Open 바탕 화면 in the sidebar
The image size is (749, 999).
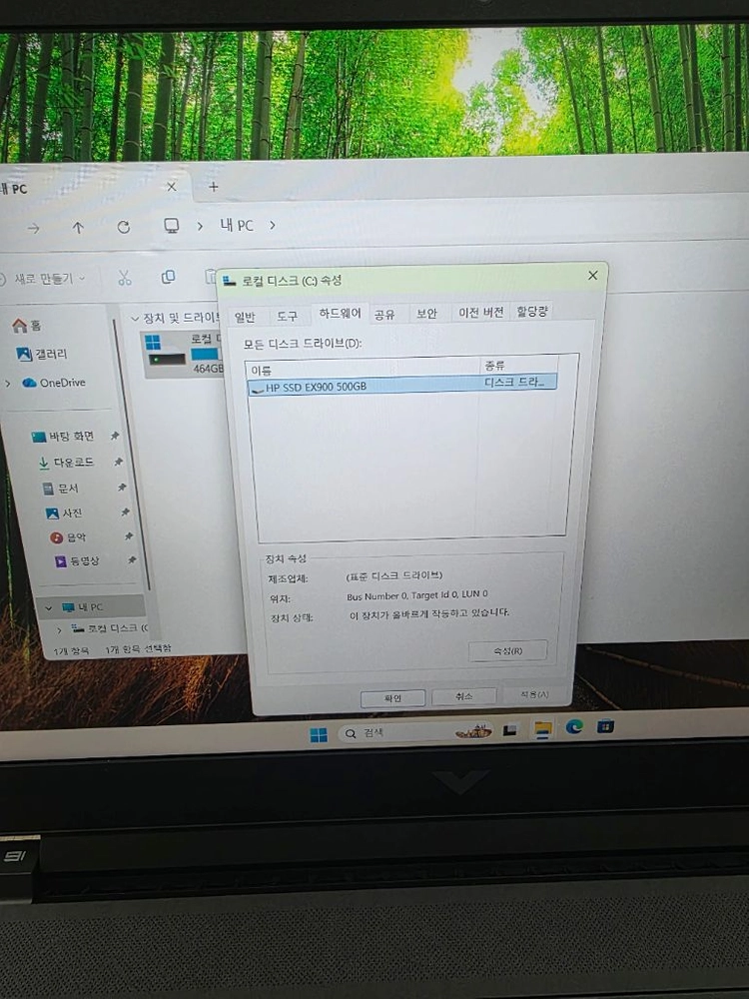[x=63, y=437]
